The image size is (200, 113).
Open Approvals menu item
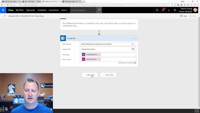click(x=30, y=10)
